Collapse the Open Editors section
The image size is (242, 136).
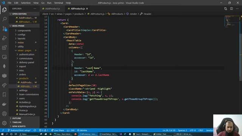pos(24,14)
